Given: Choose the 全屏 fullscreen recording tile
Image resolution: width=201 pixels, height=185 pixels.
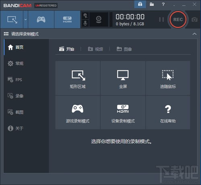Looking at the screenshot, I should coord(123,78).
